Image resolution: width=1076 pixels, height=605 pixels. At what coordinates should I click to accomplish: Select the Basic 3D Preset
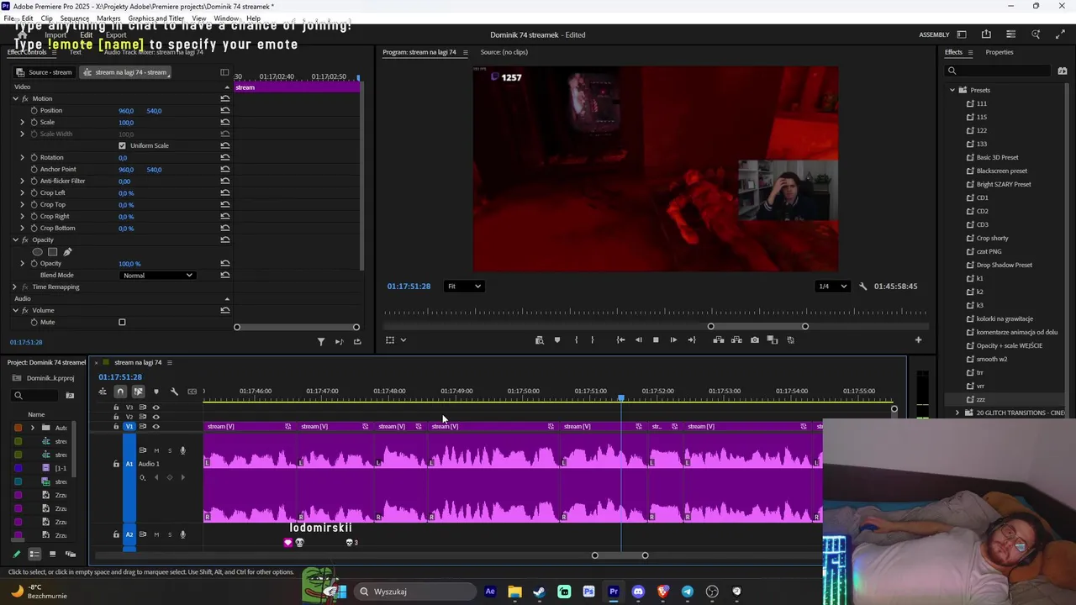(997, 157)
